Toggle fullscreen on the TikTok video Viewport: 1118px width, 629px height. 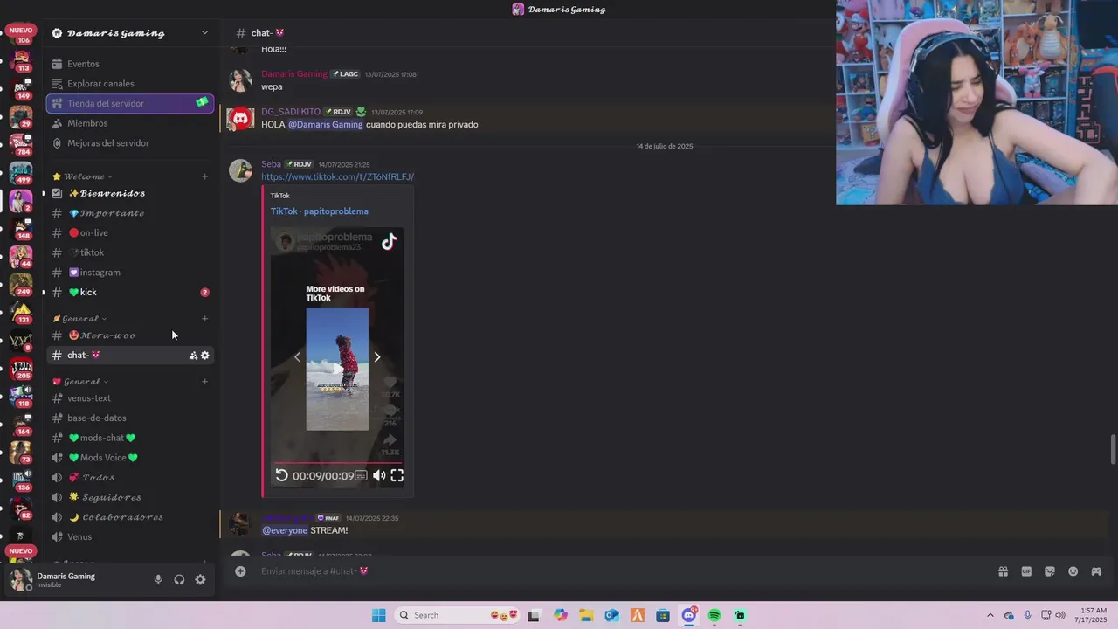pos(397,475)
